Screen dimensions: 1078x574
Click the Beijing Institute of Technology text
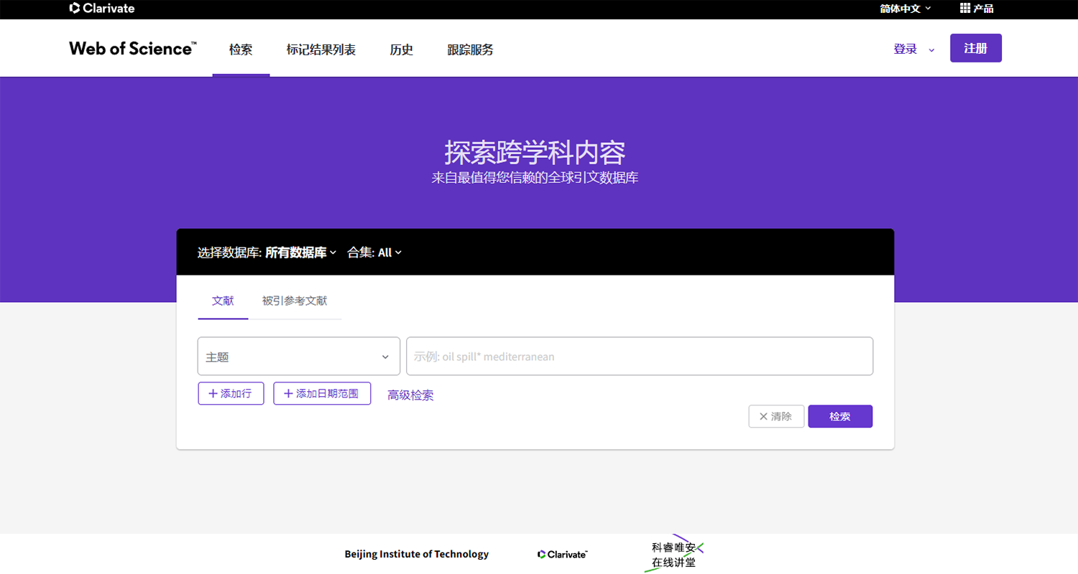tap(417, 554)
